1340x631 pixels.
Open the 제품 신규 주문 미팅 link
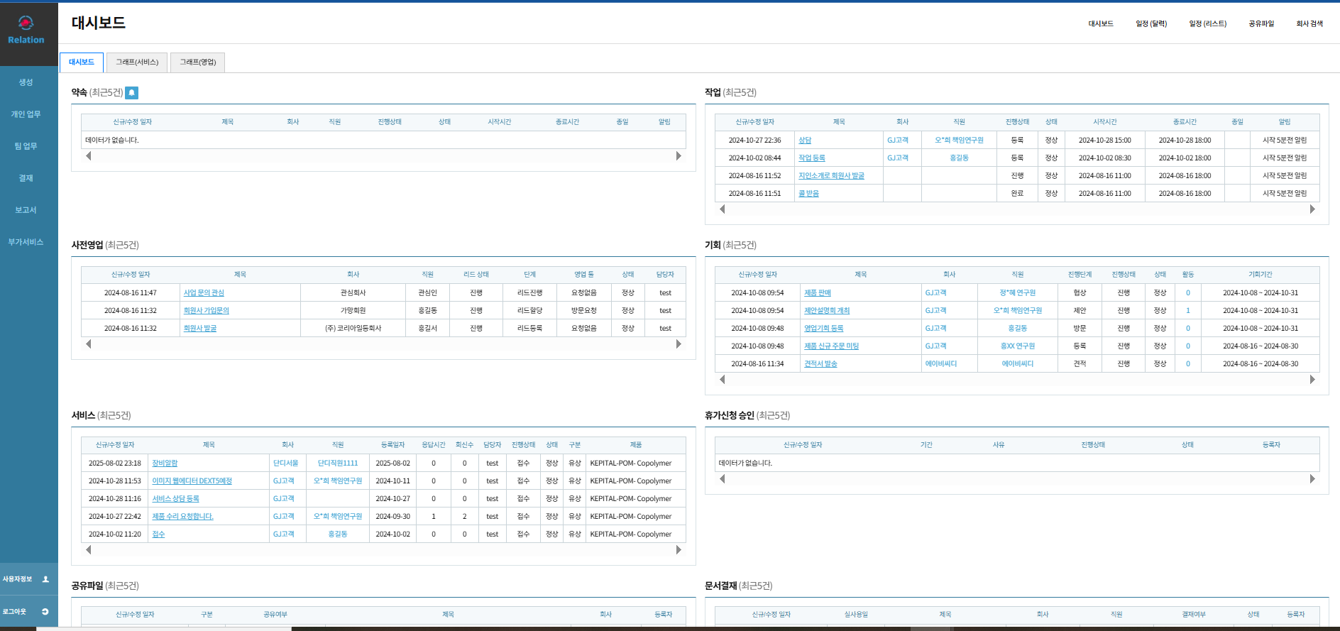click(x=831, y=346)
